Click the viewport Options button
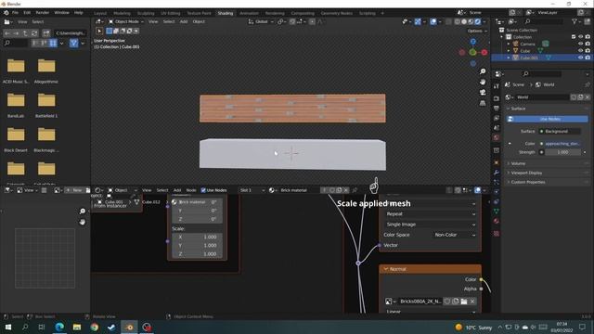Viewport: 594px width, 334px height. [x=476, y=31]
